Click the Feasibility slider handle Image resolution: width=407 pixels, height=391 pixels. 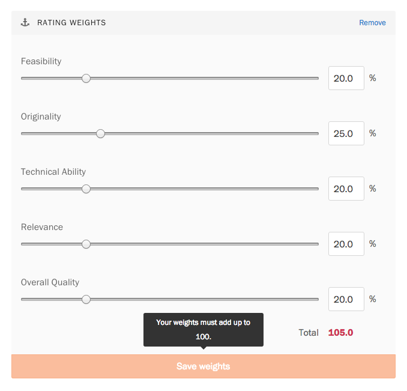click(x=86, y=79)
